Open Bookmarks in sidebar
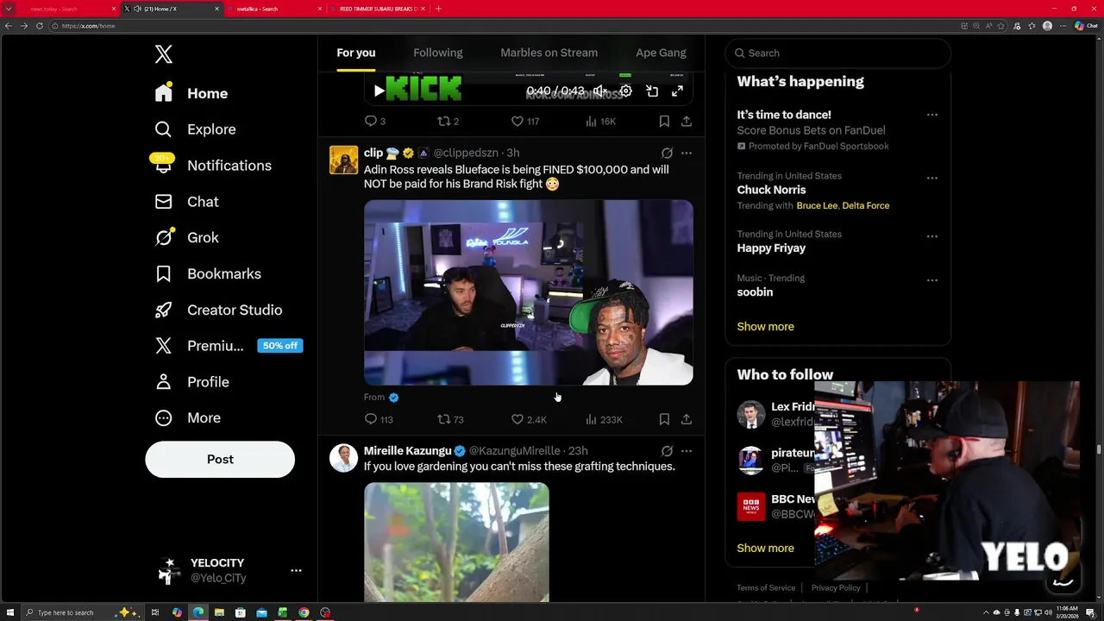The image size is (1104, 621). [x=208, y=273]
